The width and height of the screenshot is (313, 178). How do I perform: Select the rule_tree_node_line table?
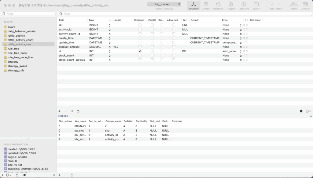[x=20, y=57]
